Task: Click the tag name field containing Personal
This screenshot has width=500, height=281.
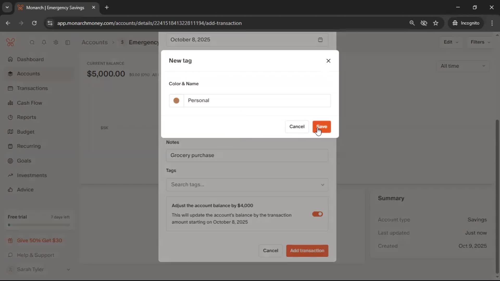Action: click(x=257, y=101)
